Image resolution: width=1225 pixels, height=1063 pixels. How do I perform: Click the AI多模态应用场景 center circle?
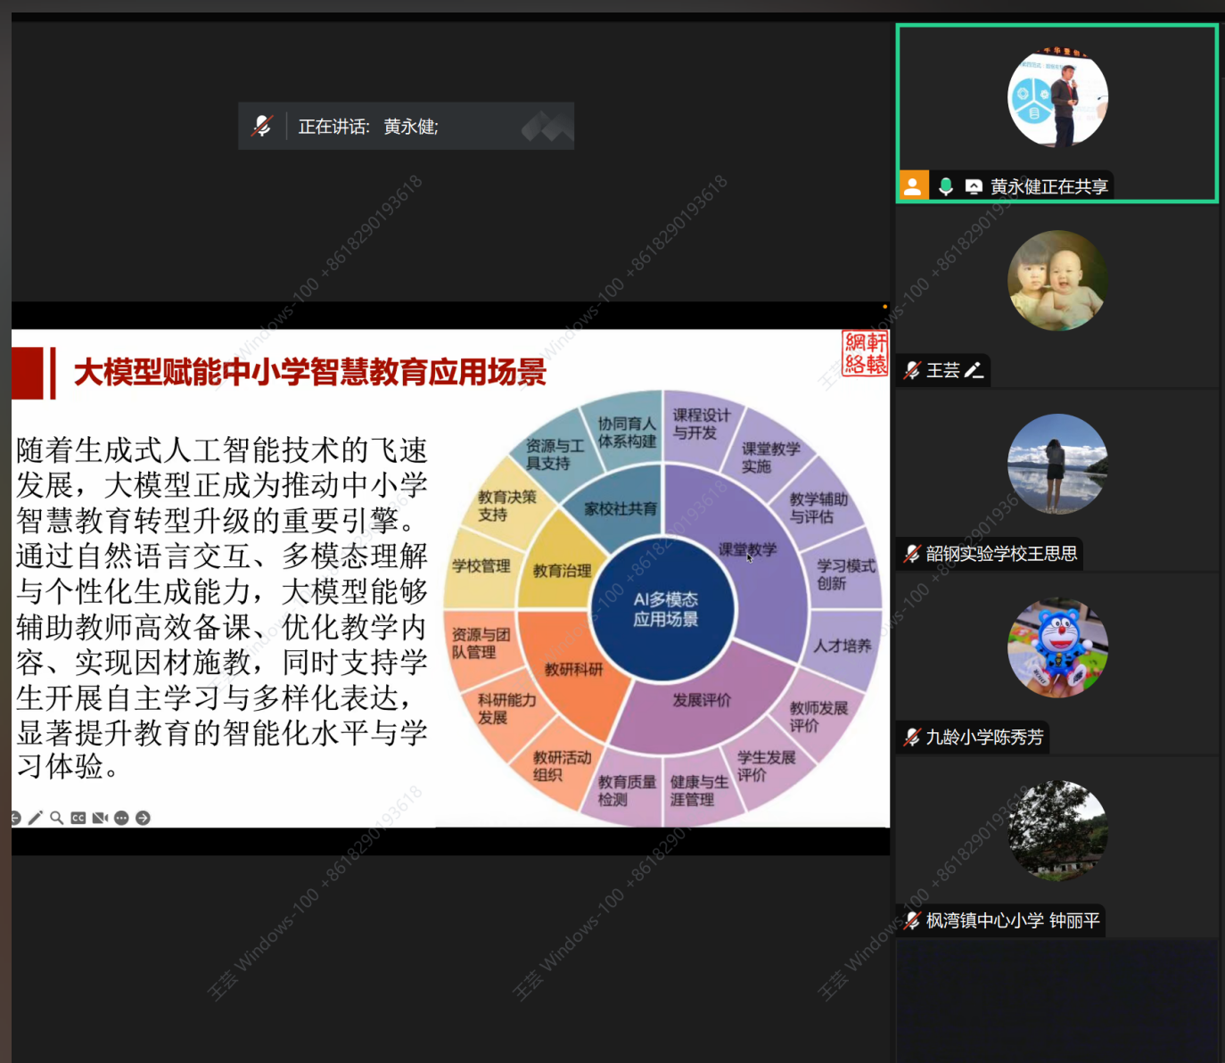tap(664, 609)
